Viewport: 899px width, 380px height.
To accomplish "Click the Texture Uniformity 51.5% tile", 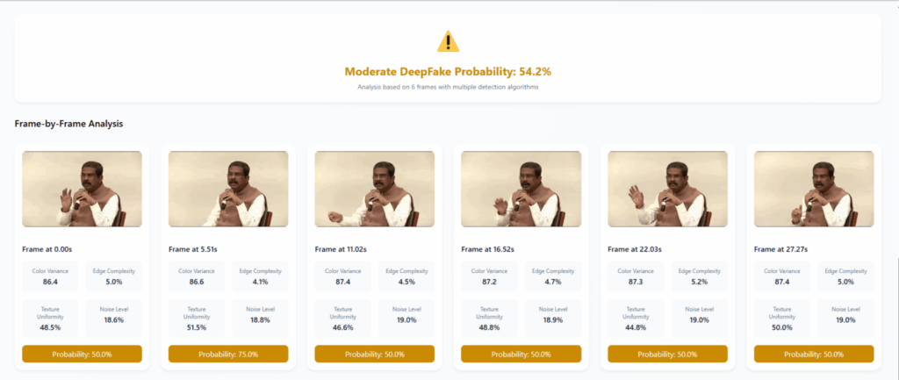I will [197, 318].
